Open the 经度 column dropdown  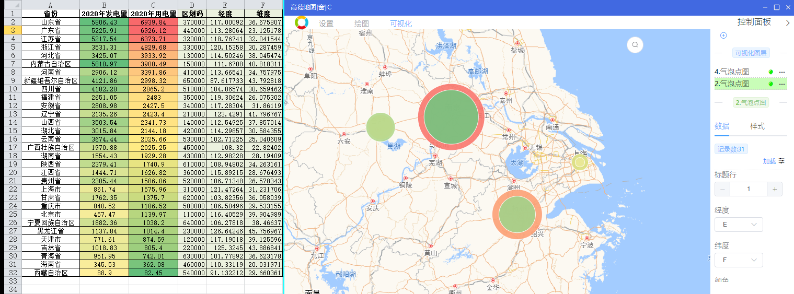739,224
